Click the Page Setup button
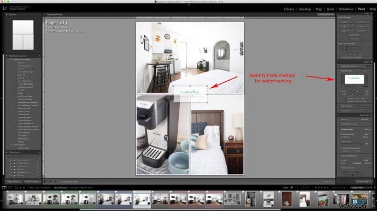This screenshot has height=211, width=377. [x=13, y=182]
